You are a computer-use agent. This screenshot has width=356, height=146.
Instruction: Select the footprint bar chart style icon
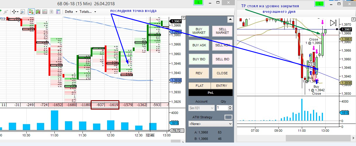tap(31, 12)
